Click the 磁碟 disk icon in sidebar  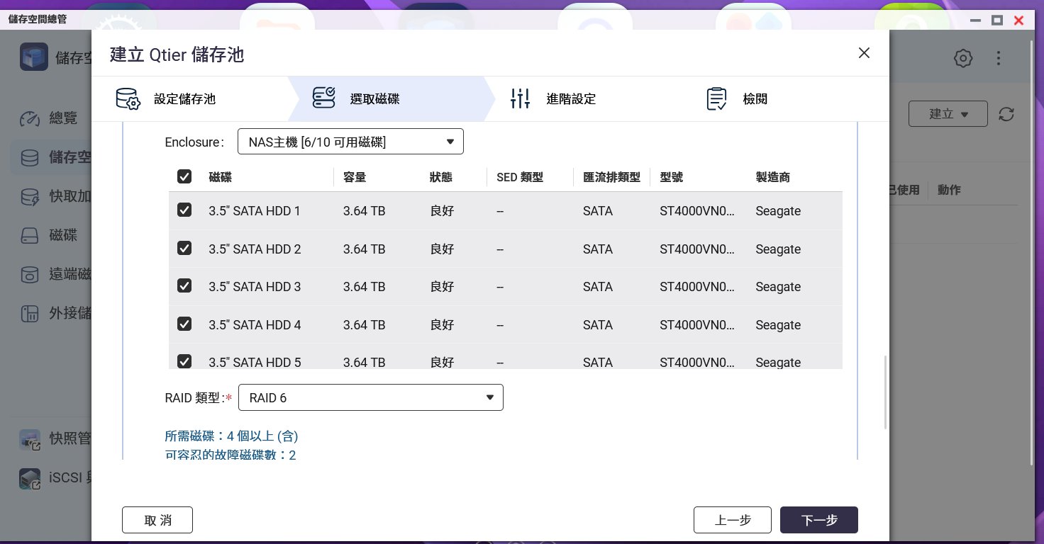pos(30,235)
